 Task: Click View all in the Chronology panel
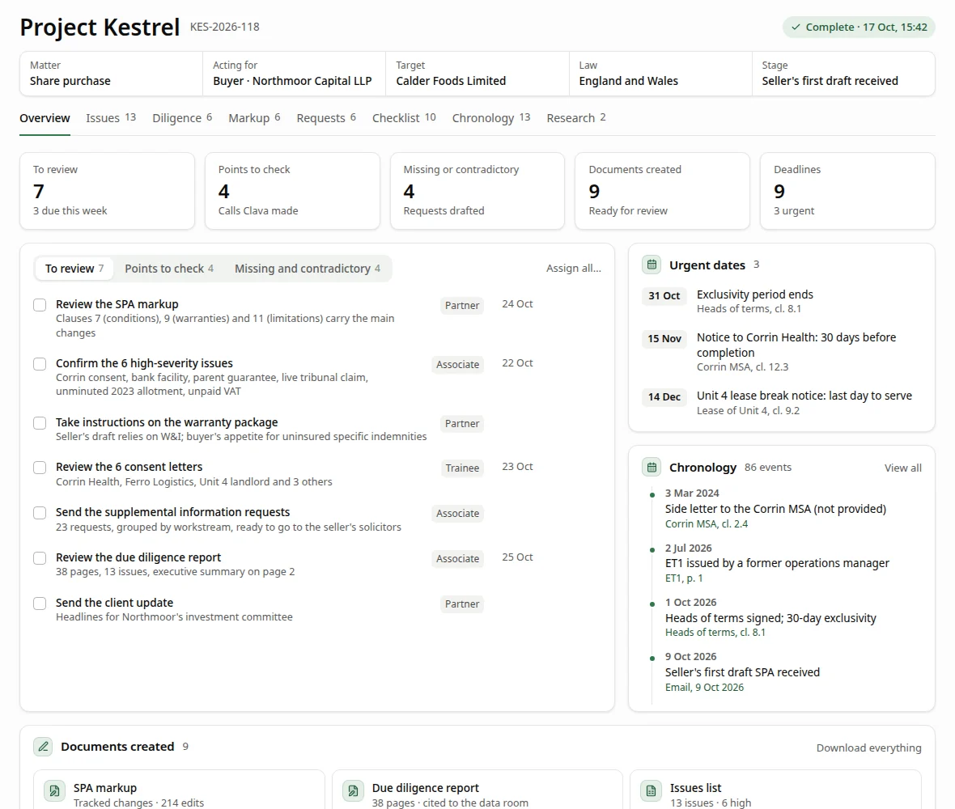point(902,468)
